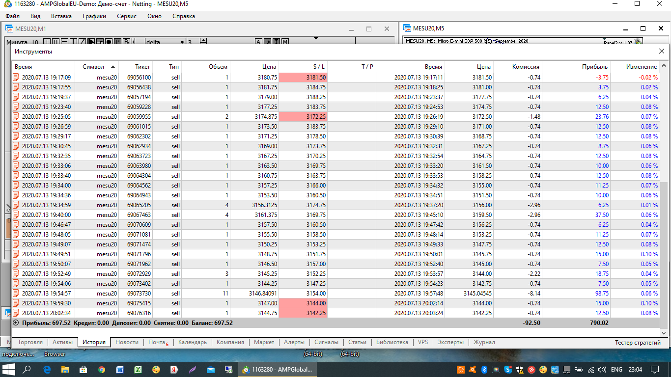The height and width of the screenshot is (377, 671).
Task: Click the Panel2 expert advisor icon in MESU20,M5 chart
Action: coord(638,42)
